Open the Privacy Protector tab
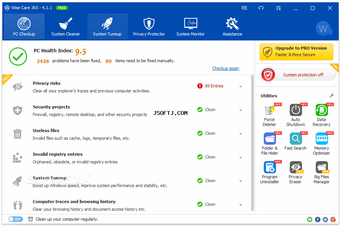This screenshot has height=226, width=341. [x=149, y=26]
